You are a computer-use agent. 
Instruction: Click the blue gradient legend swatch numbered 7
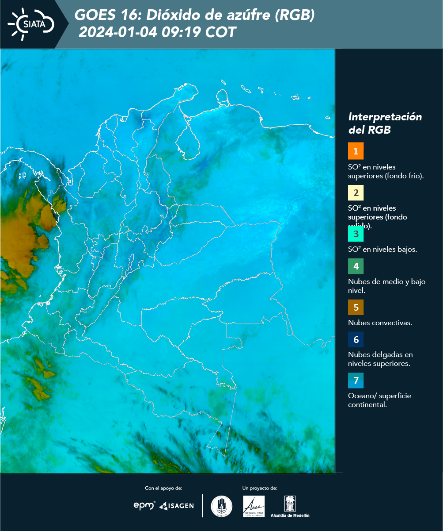point(356,381)
